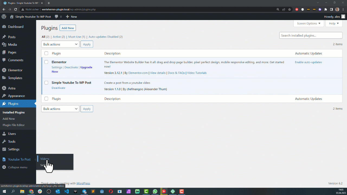Image resolution: width=347 pixels, height=195 pixels.
Task: Visit site 'Simple Youtube To WP Post'
Action: (x=30, y=17)
